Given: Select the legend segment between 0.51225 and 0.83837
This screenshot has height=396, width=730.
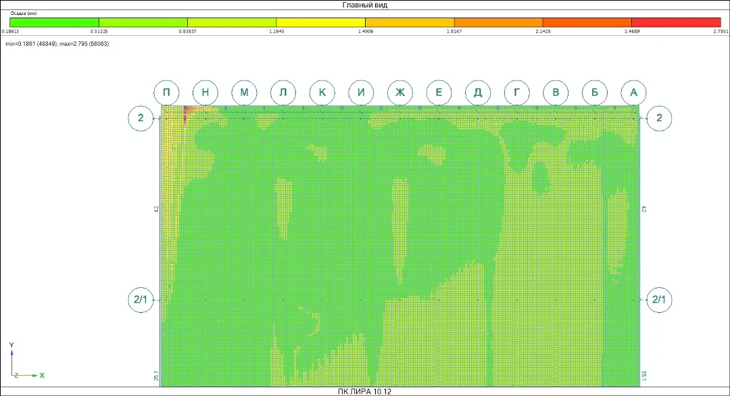Looking at the screenshot, I should tap(143, 22).
